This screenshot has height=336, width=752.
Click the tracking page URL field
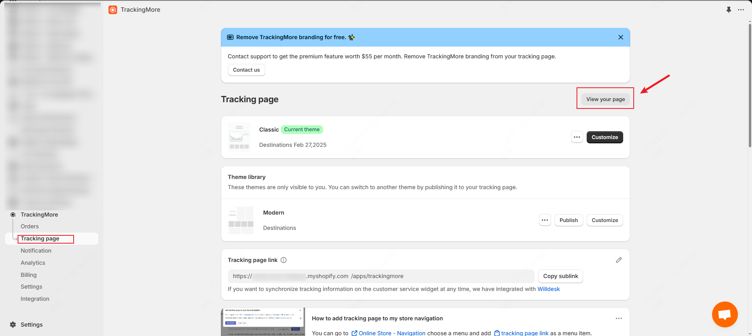[x=381, y=276]
